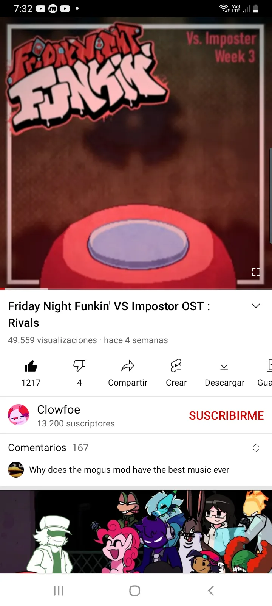Open the top comment about mogus mod
The width and height of the screenshot is (272, 606).
click(x=129, y=470)
